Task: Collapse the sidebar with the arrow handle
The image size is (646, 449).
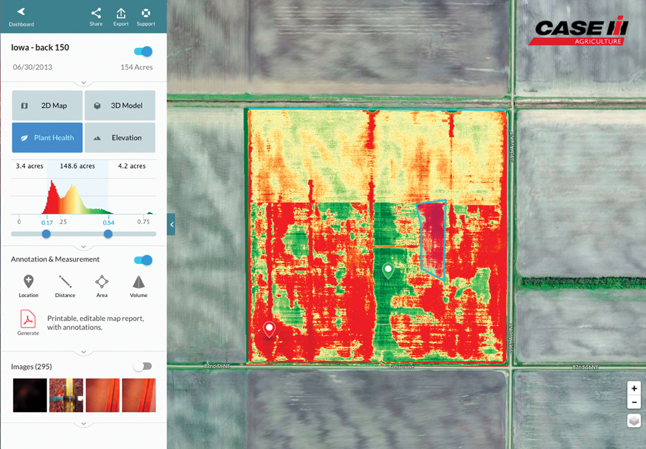Action: click(171, 224)
